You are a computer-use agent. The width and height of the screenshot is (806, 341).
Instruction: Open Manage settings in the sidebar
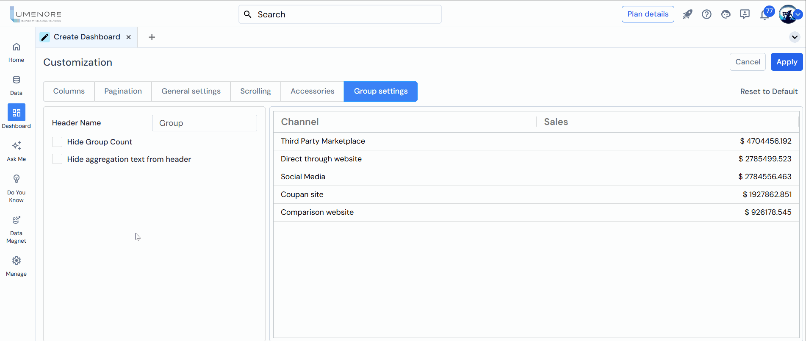tap(16, 266)
